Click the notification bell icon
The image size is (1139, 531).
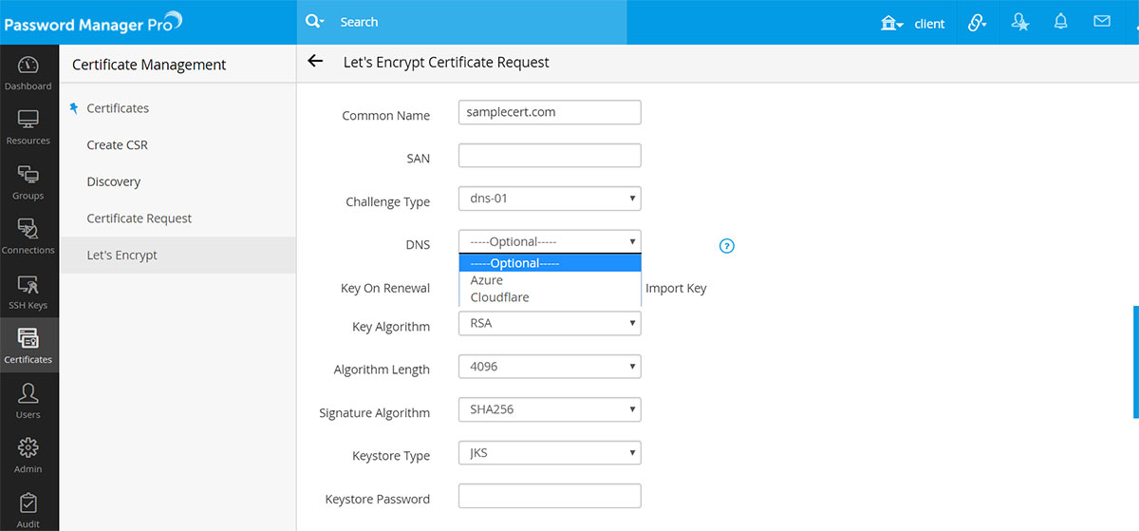(x=1061, y=22)
